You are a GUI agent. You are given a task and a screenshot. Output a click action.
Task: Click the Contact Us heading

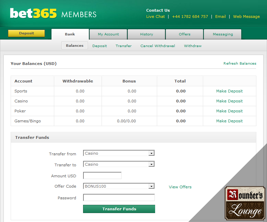[158, 10]
